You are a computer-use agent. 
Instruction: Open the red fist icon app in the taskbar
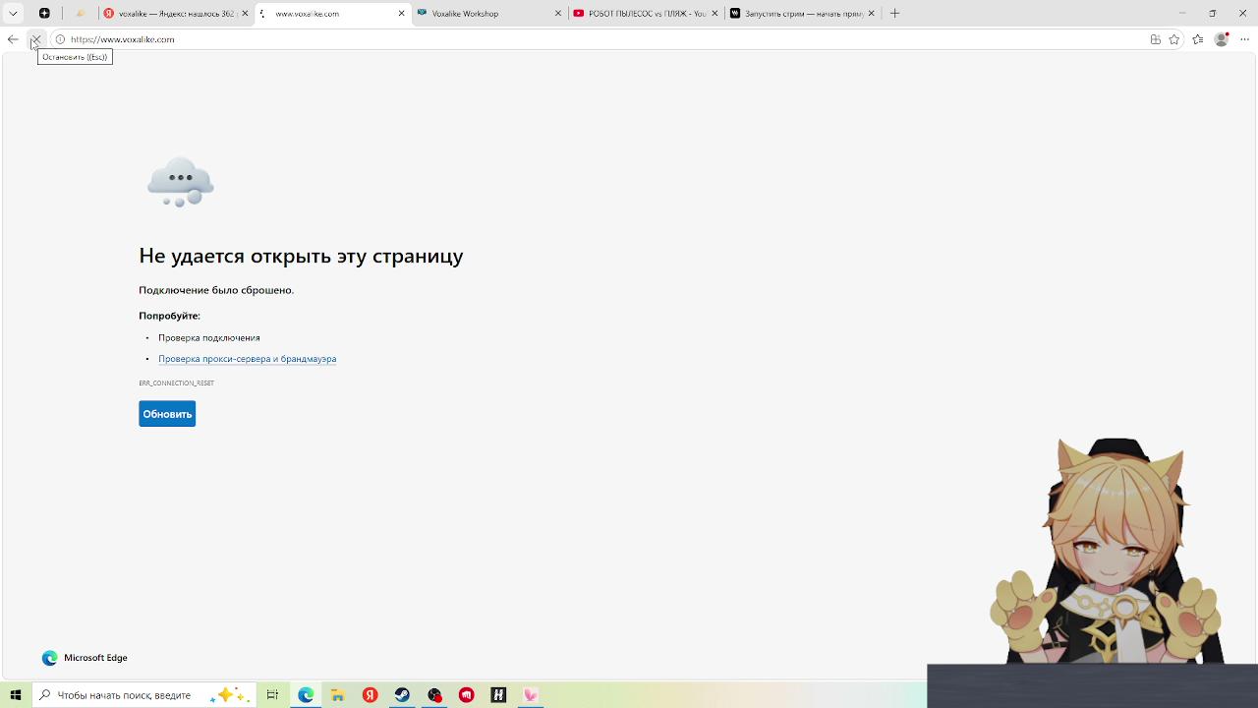point(467,695)
